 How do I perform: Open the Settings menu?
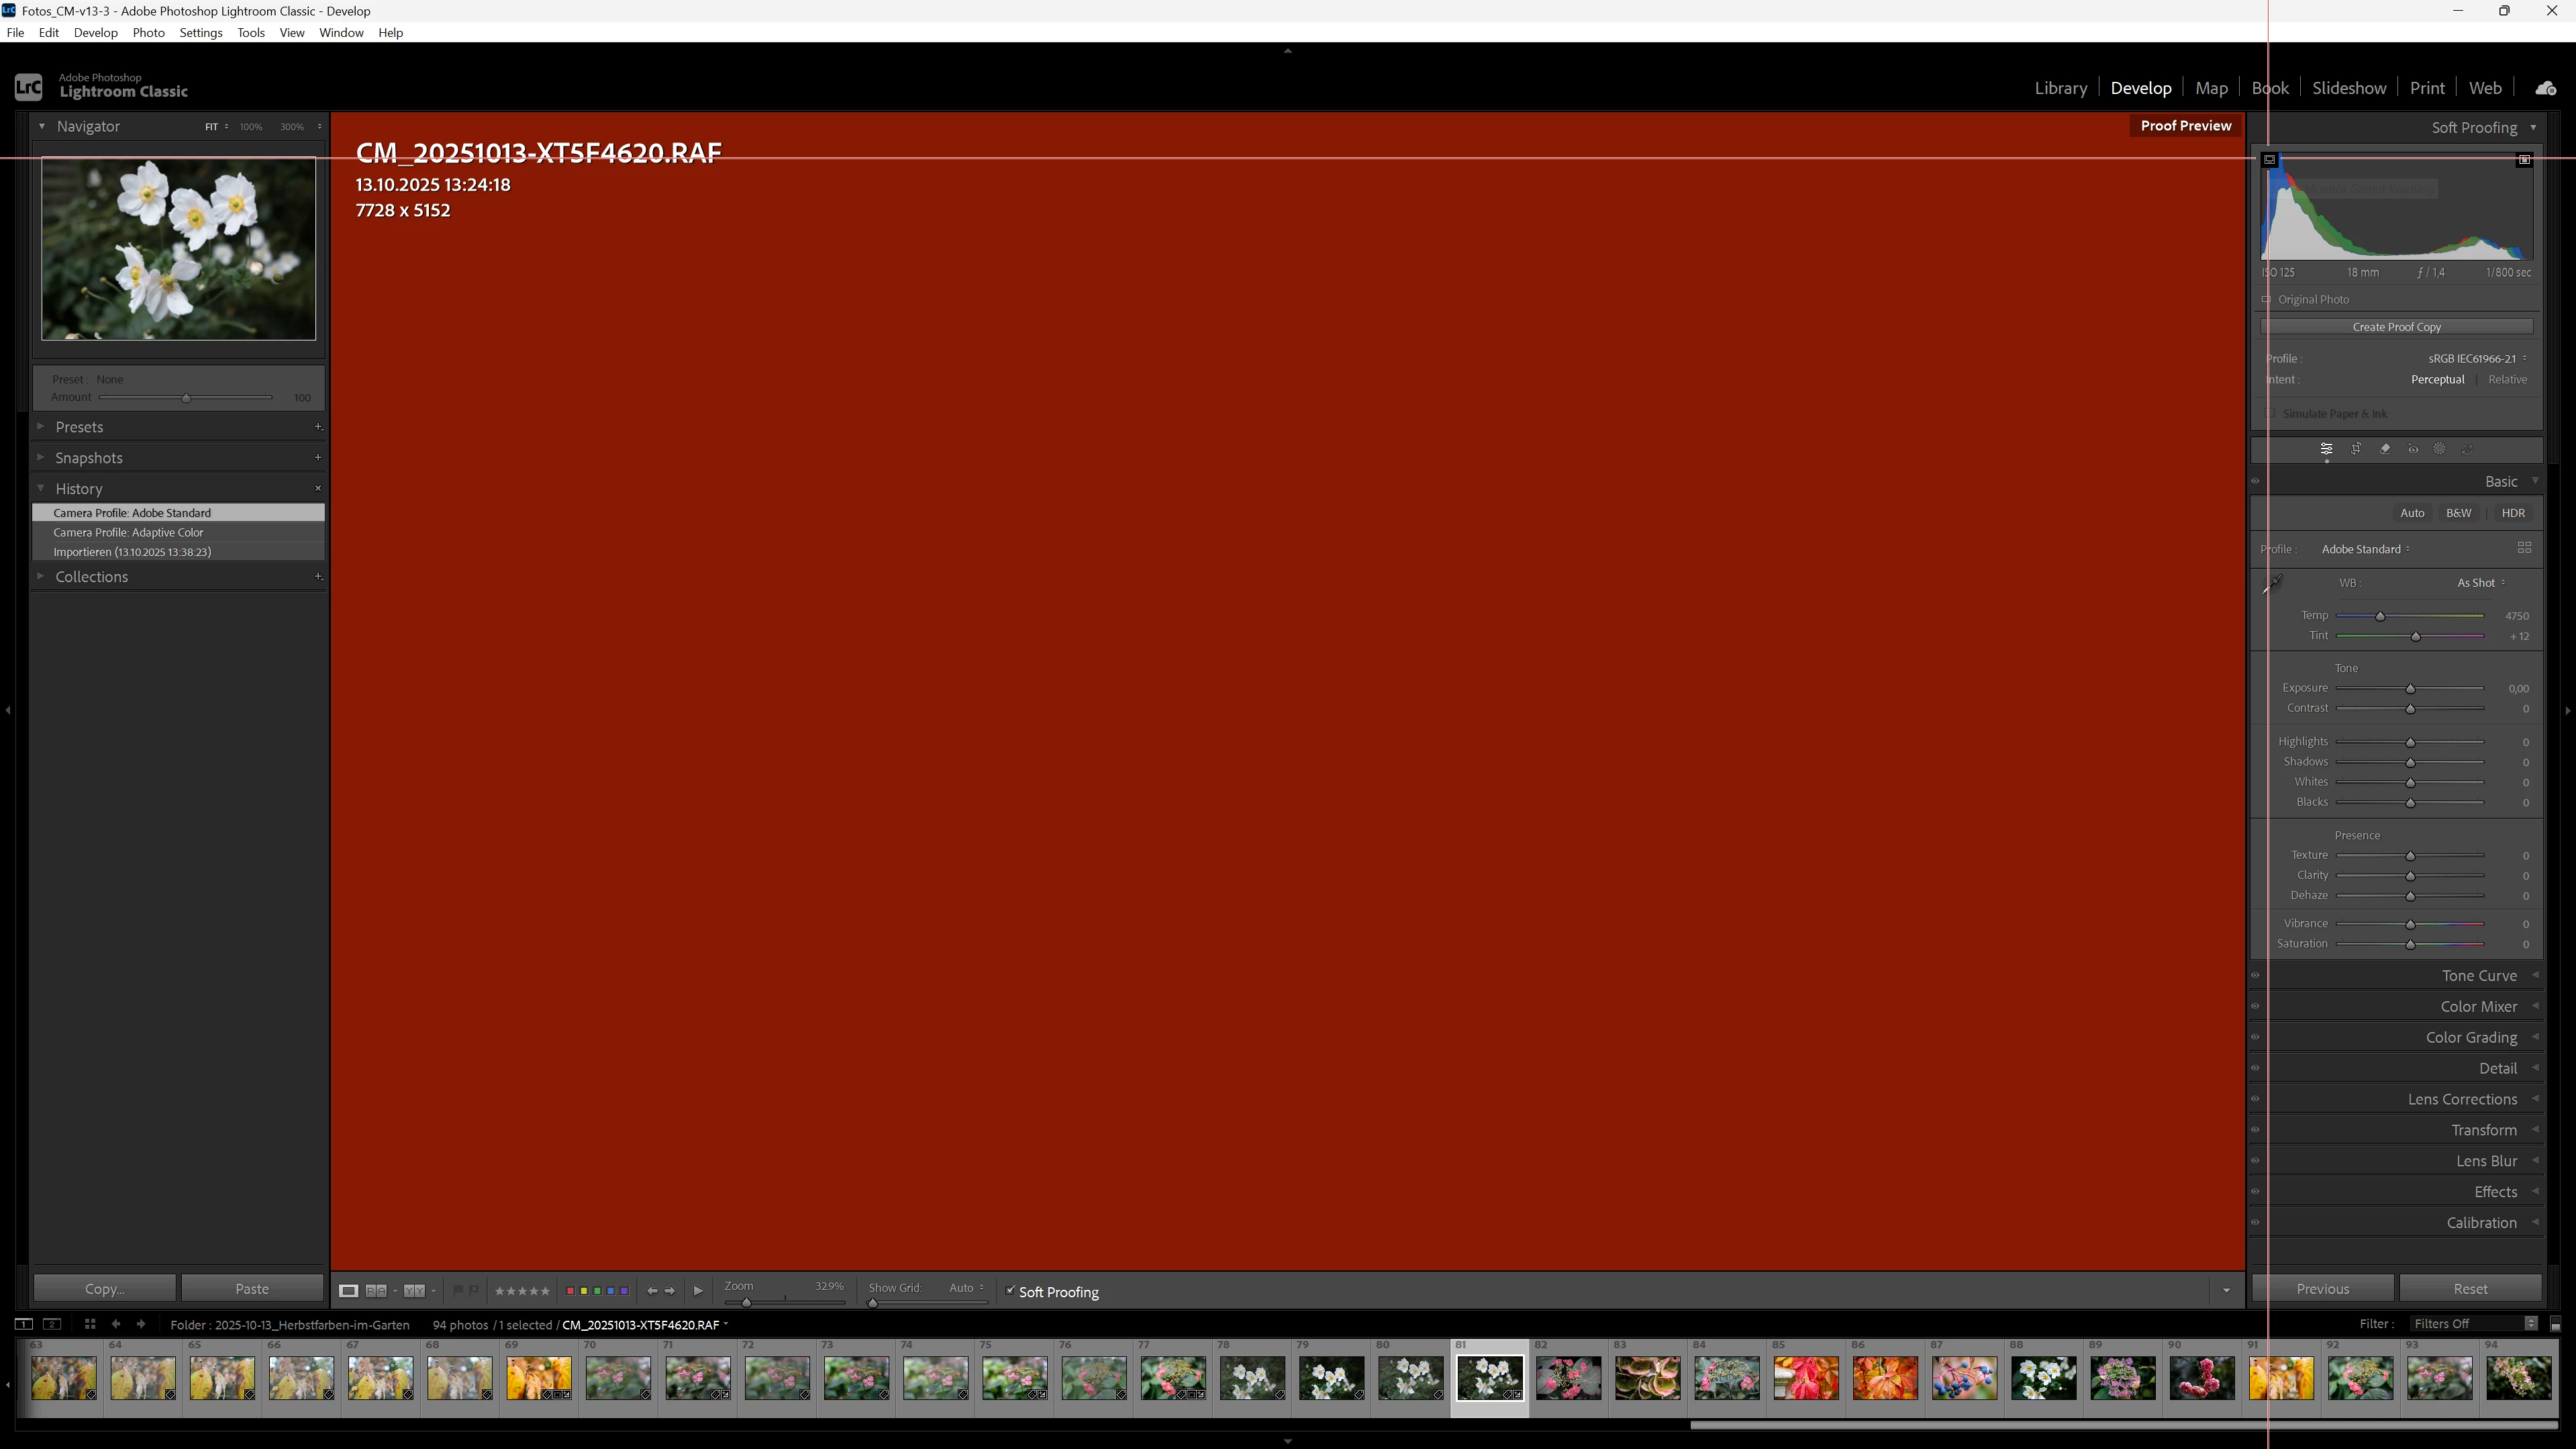coord(201,32)
